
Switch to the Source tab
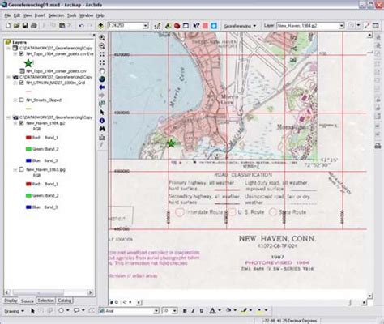click(28, 301)
